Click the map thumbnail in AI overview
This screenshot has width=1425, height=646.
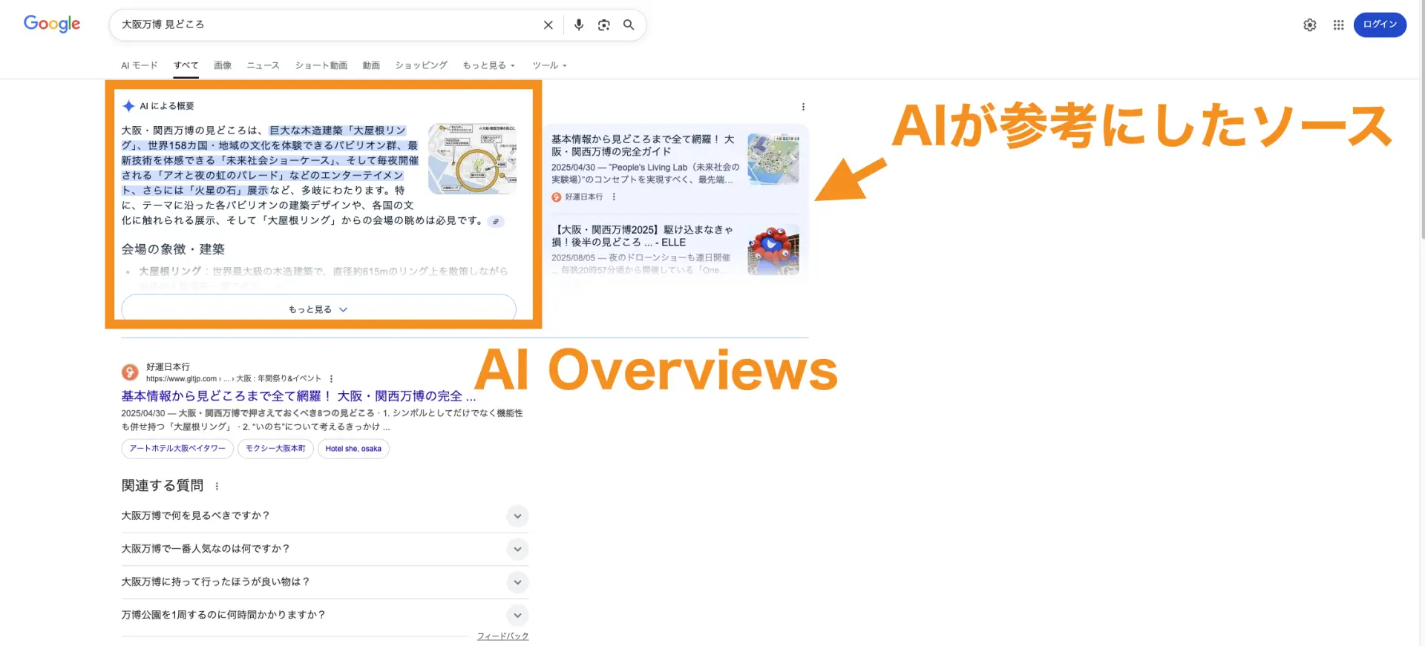(472, 159)
